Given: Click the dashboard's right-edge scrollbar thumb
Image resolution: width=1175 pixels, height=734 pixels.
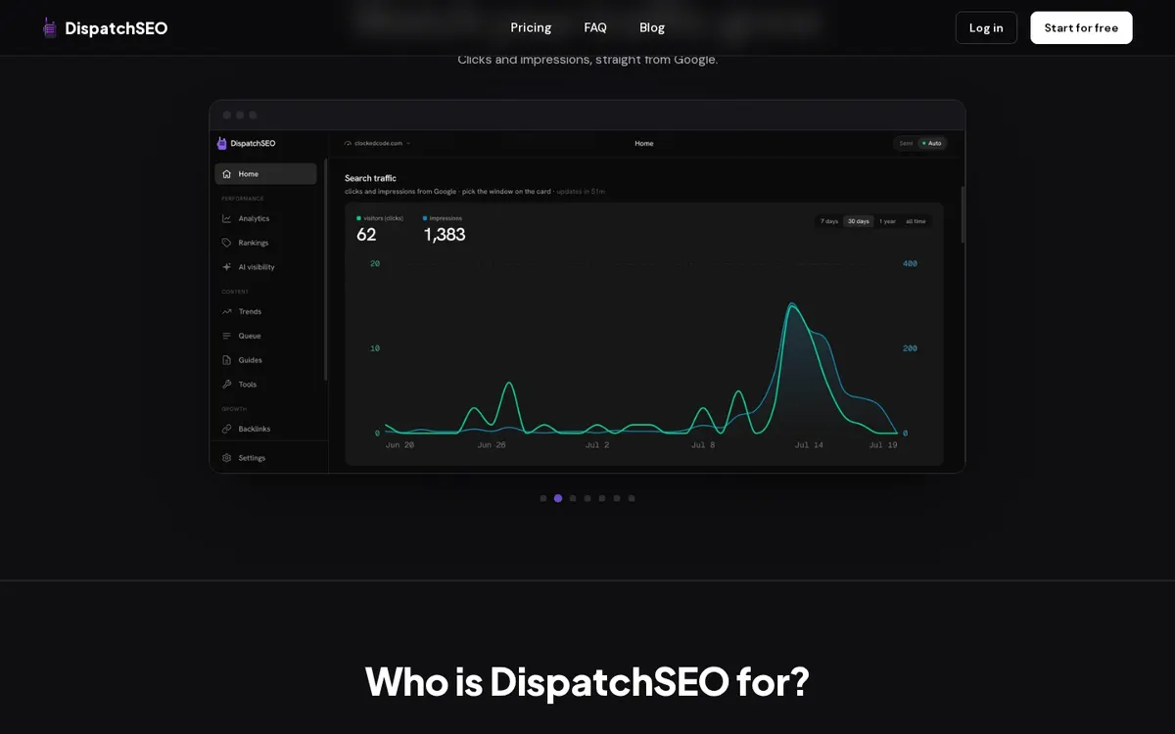Looking at the screenshot, I should click(963, 214).
